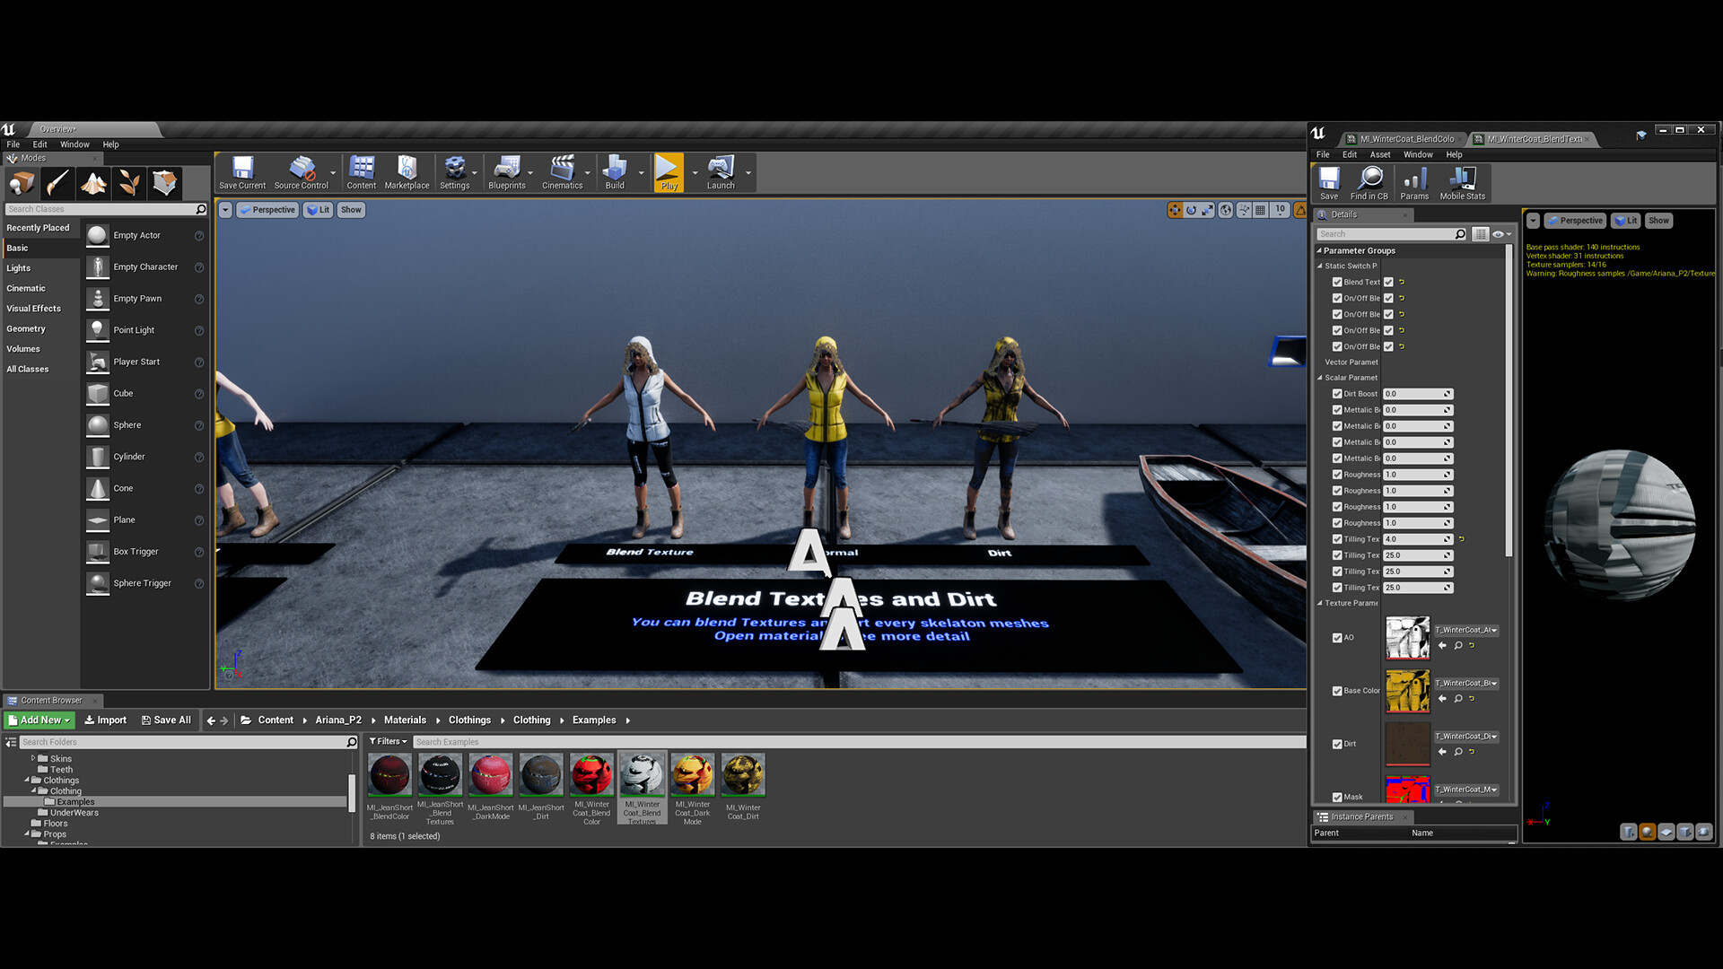
Task: Uncheck the Dirt Boost parameter checkbox
Action: 1337,394
